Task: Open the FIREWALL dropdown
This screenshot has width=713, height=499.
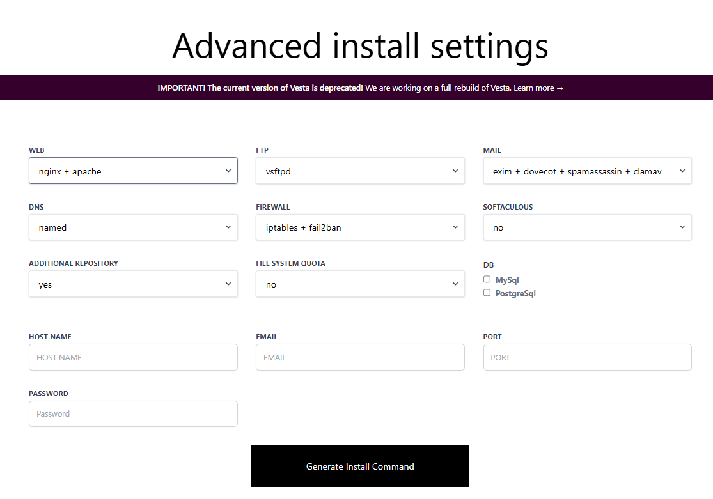Action: (360, 227)
